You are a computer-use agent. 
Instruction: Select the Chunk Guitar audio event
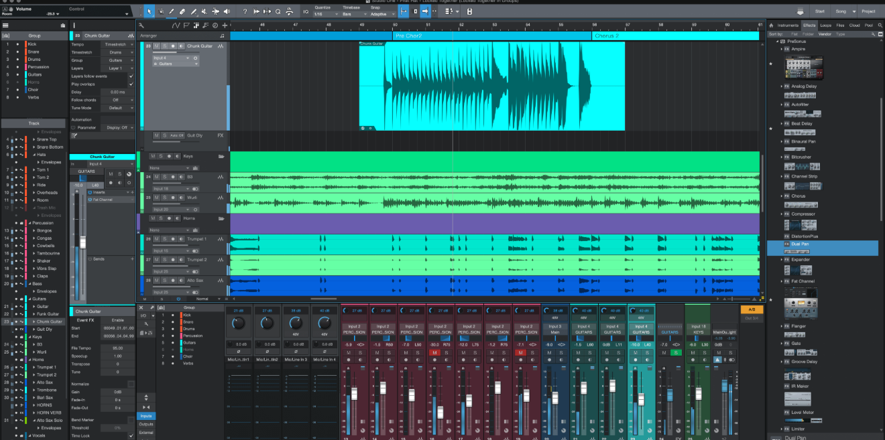point(491,86)
